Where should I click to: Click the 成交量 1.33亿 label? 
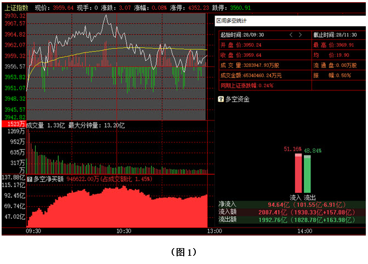click(46, 125)
